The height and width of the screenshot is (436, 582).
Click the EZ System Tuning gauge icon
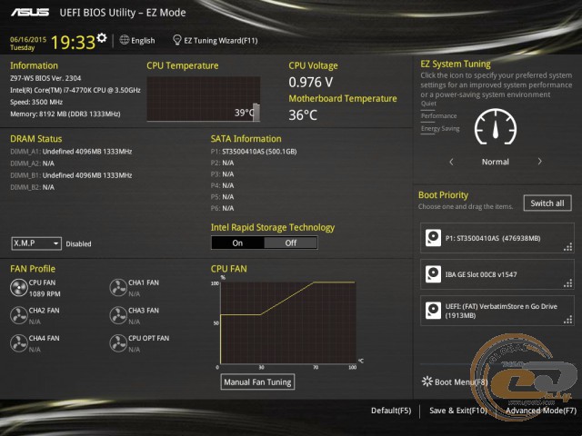(496, 127)
